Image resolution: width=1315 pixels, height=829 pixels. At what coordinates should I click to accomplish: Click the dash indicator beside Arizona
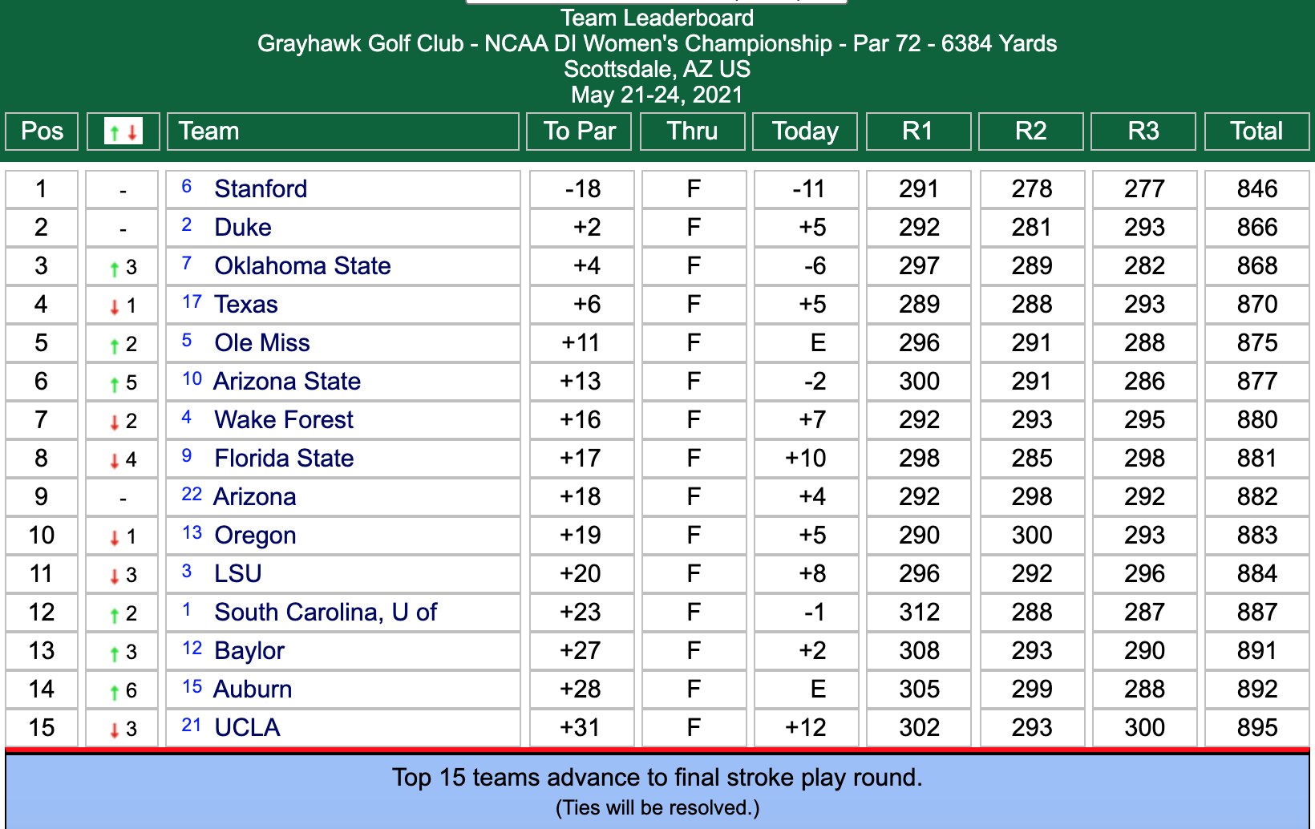[x=122, y=496]
